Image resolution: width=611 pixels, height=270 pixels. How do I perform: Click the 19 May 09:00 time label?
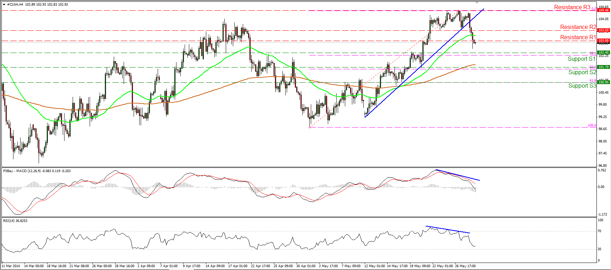420,266
